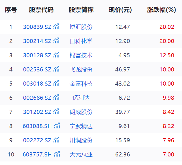Open stock code 300839.SZ link
This screenshot has width=182, height=165.
tap(37, 27)
